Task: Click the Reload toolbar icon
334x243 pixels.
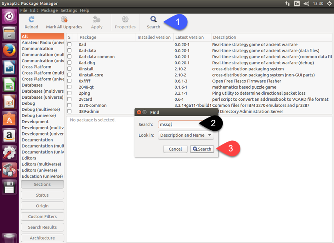Action: pyautogui.click(x=31, y=20)
